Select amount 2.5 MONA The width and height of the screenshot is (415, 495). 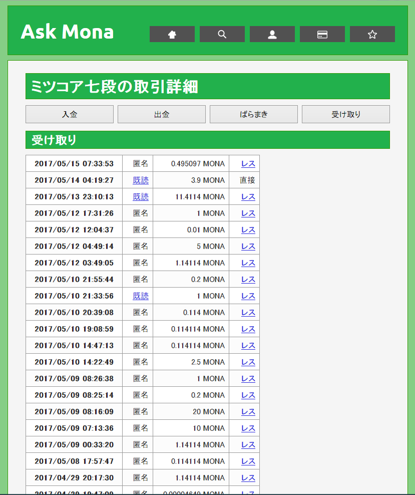[x=208, y=362]
